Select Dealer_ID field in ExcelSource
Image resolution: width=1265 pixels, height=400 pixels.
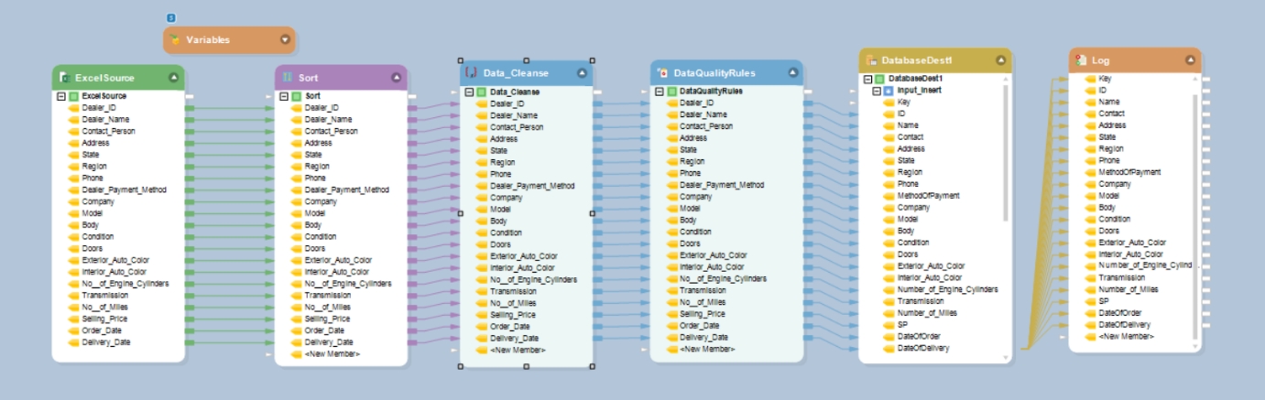99,107
